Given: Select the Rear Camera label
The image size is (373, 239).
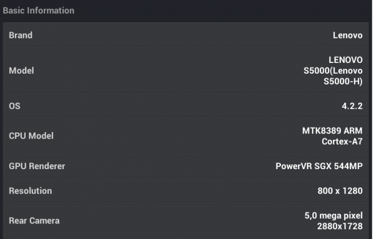Looking at the screenshot, I should (x=34, y=220).
